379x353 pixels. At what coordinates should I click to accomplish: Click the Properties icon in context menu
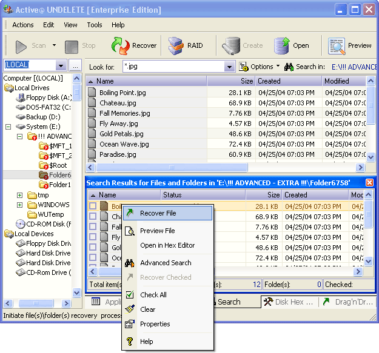click(x=130, y=324)
